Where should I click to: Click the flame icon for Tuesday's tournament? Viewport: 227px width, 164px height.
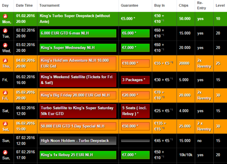5,30
